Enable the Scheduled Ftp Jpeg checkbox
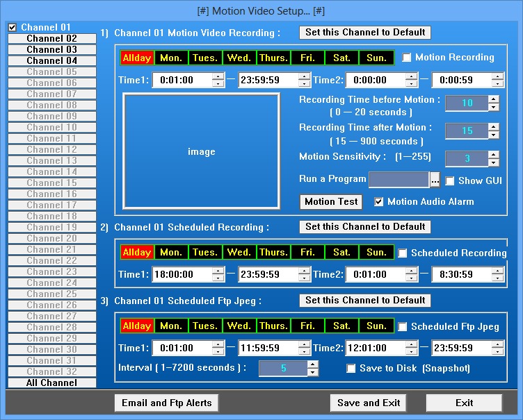523x420 pixels. [402, 327]
